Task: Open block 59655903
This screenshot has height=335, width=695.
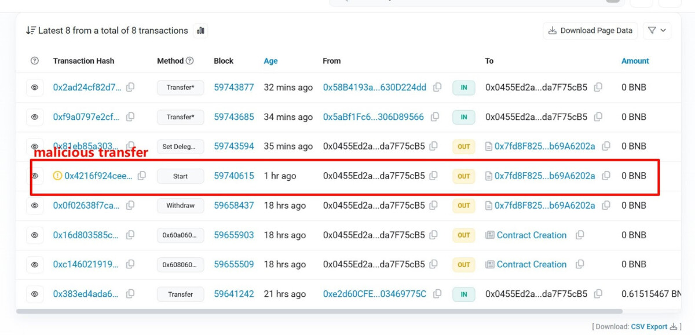Action: coord(234,235)
